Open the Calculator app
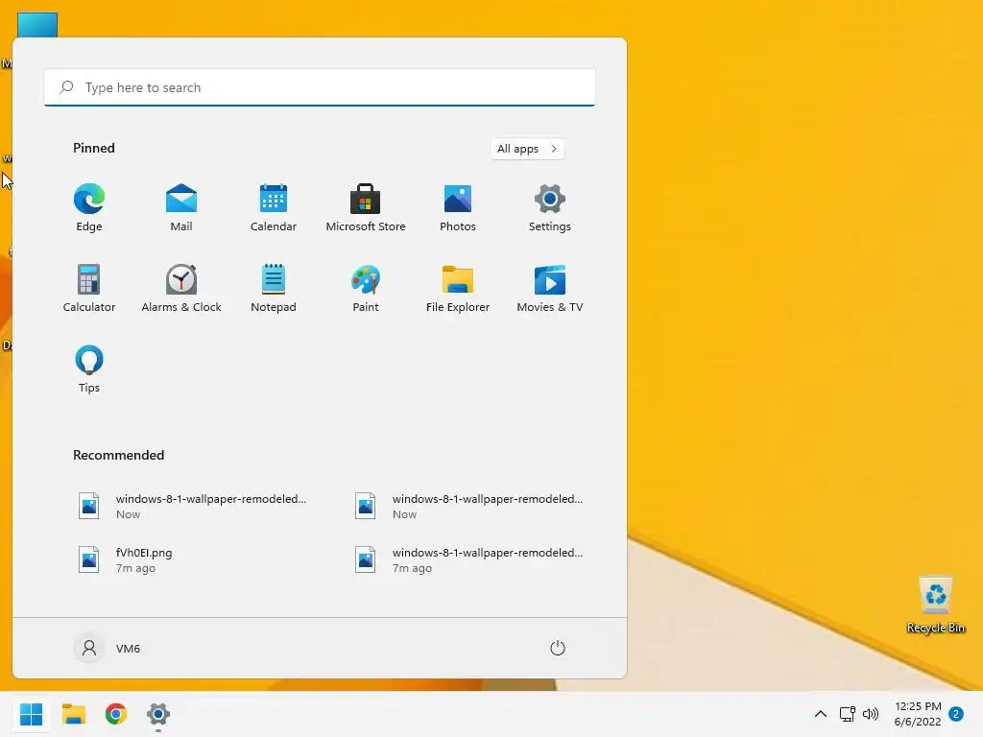The width and height of the screenshot is (983, 737). pyautogui.click(x=89, y=288)
